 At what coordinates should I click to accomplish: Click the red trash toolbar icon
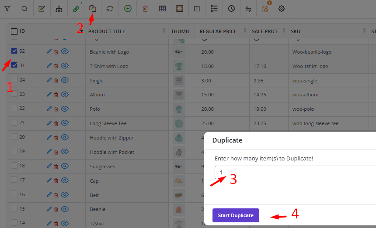145,9
